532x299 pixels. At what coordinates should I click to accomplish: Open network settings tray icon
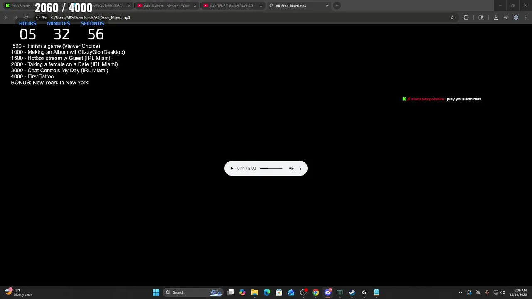(496, 292)
